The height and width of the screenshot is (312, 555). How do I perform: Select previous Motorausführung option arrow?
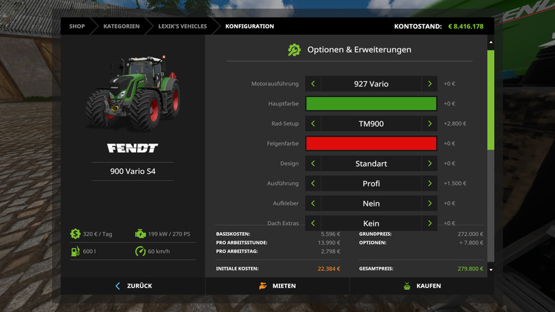pyautogui.click(x=313, y=84)
